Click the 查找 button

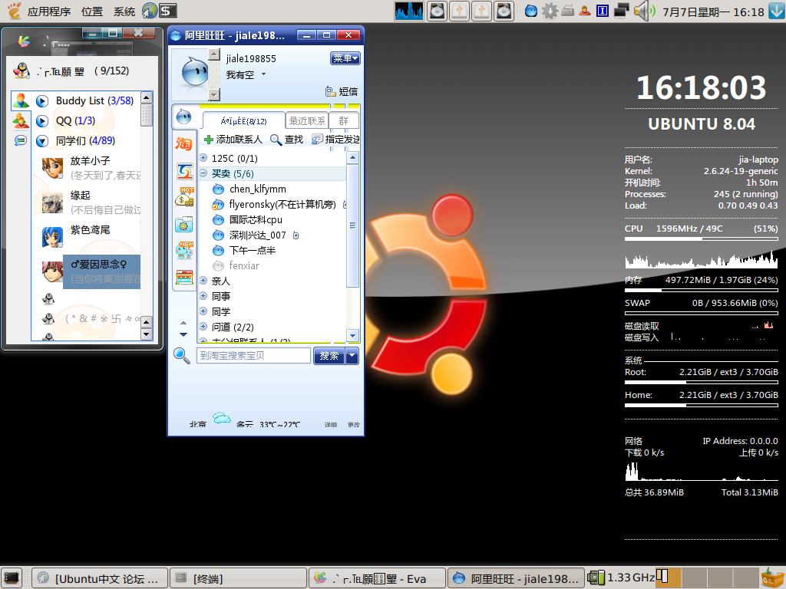pyautogui.click(x=287, y=140)
